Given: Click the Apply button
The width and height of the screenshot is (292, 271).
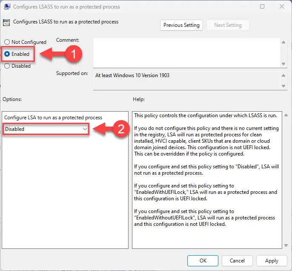Looking at the screenshot, I should [x=272, y=261].
